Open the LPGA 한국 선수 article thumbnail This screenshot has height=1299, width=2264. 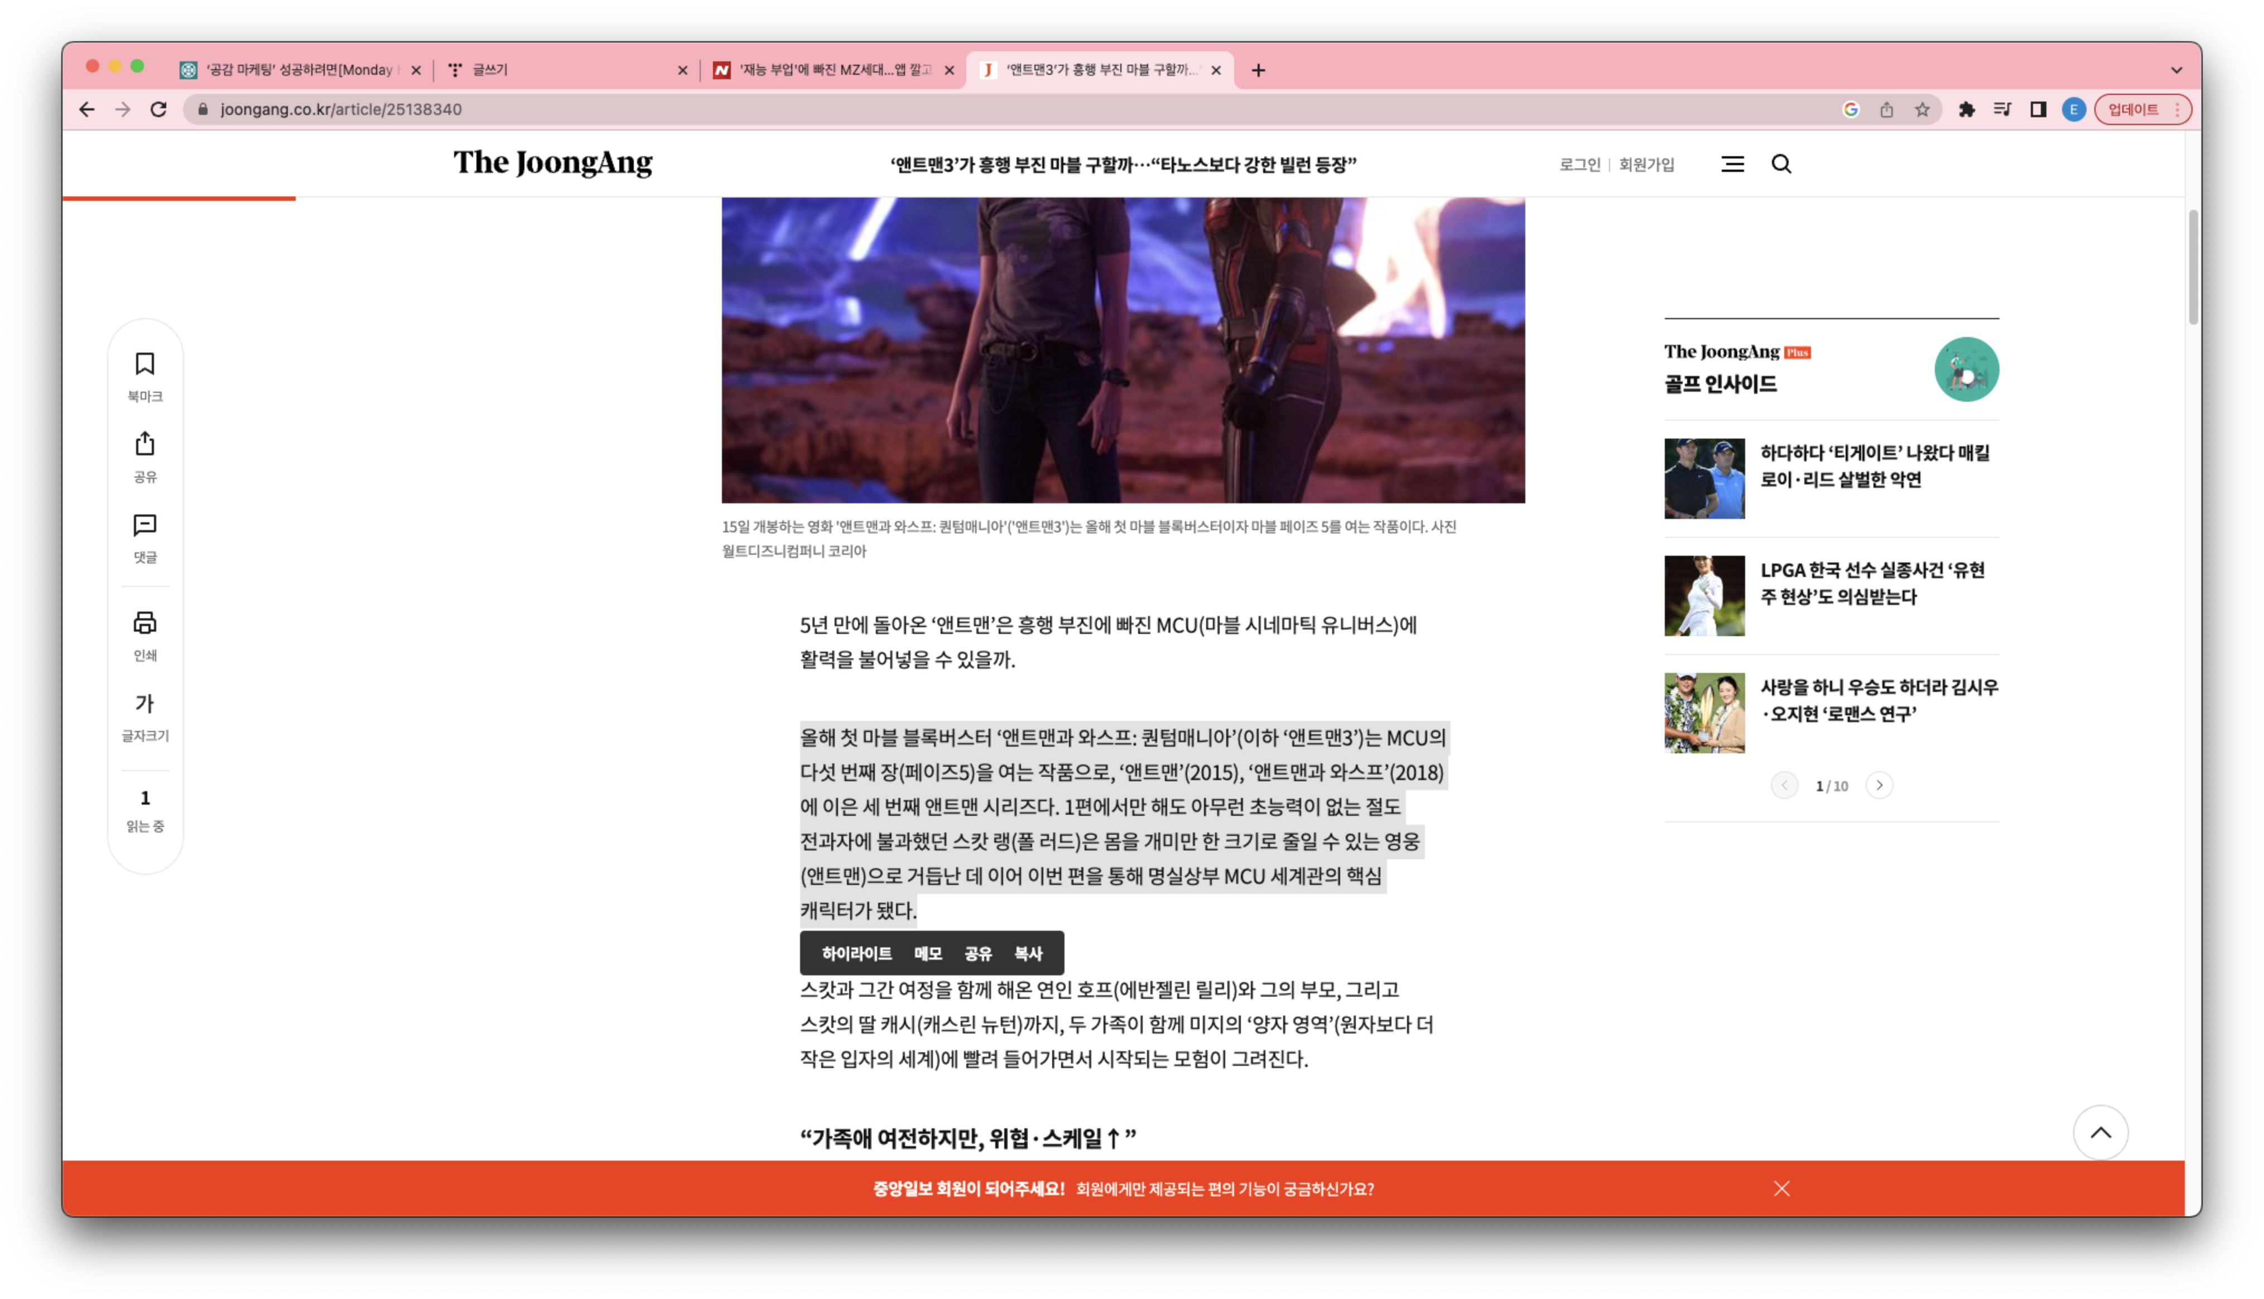1704,596
